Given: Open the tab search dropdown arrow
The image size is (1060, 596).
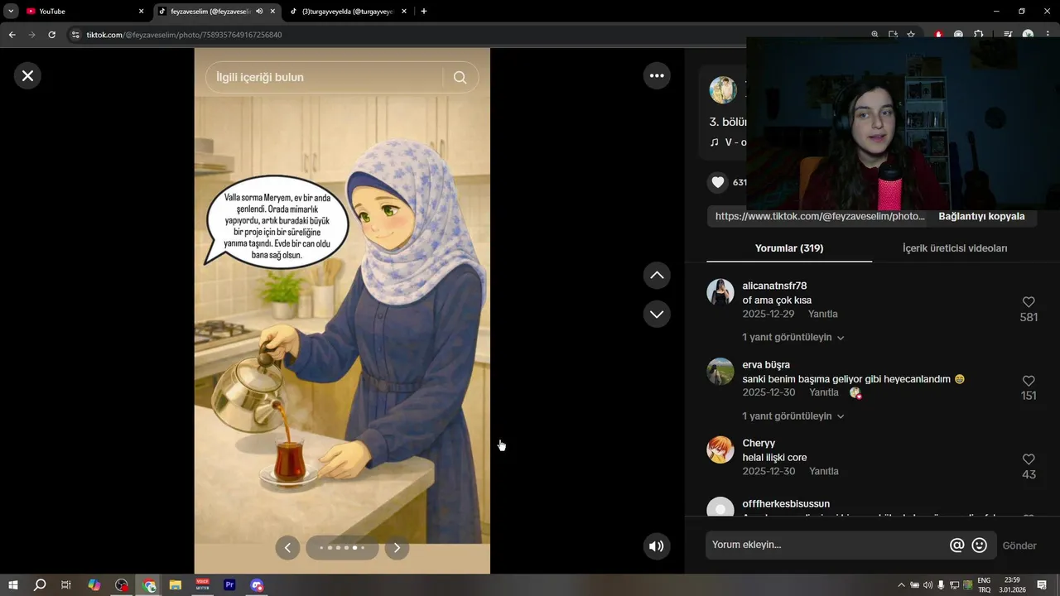Looking at the screenshot, I should 11,12.
